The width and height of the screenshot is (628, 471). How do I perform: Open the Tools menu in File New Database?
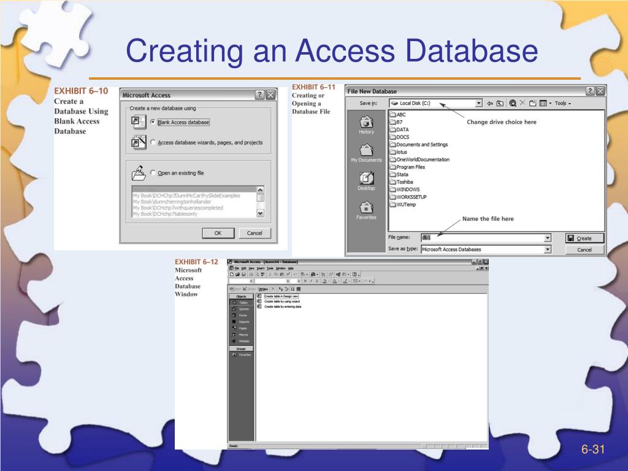pyautogui.click(x=563, y=103)
